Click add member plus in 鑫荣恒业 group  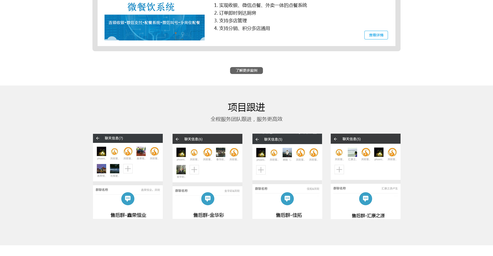point(128,169)
